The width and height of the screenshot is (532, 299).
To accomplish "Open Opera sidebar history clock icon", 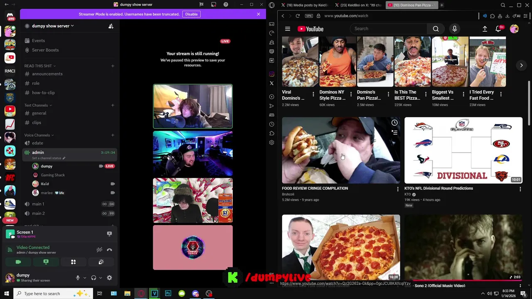I will coord(272,124).
